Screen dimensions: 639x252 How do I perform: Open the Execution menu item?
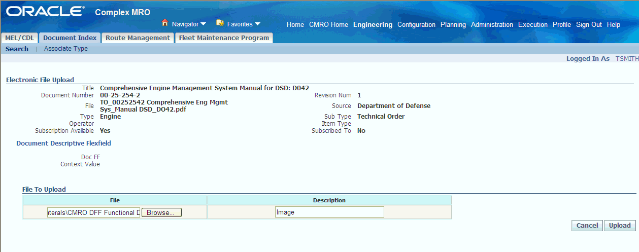pyautogui.click(x=533, y=24)
